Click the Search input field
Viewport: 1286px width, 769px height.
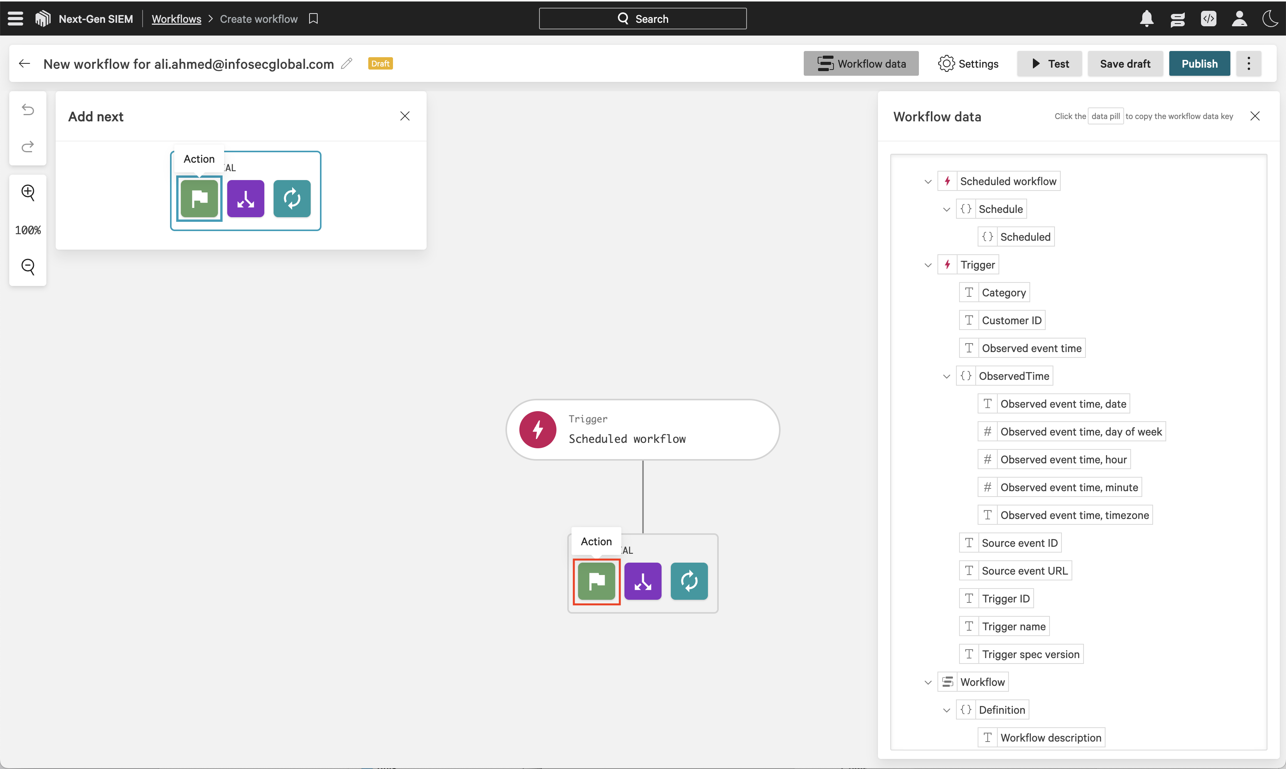click(643, 19)
